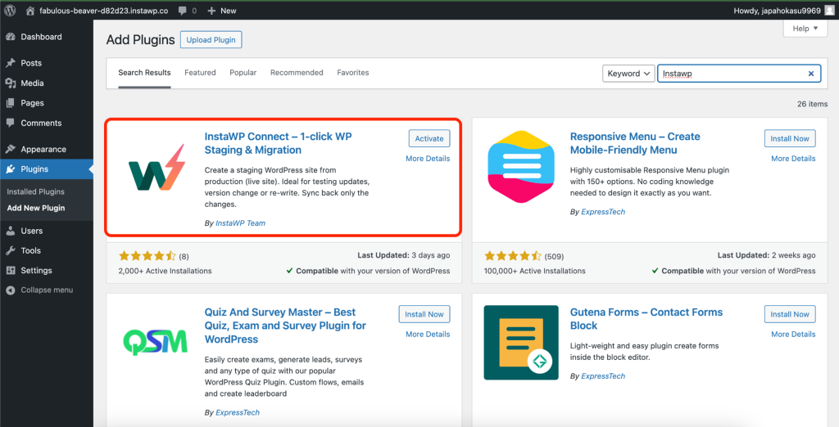Image resolution: width=839 pixels, height=427 pixels.
Task: Click the plus New icon in admin bar
Action: [211, 11]
